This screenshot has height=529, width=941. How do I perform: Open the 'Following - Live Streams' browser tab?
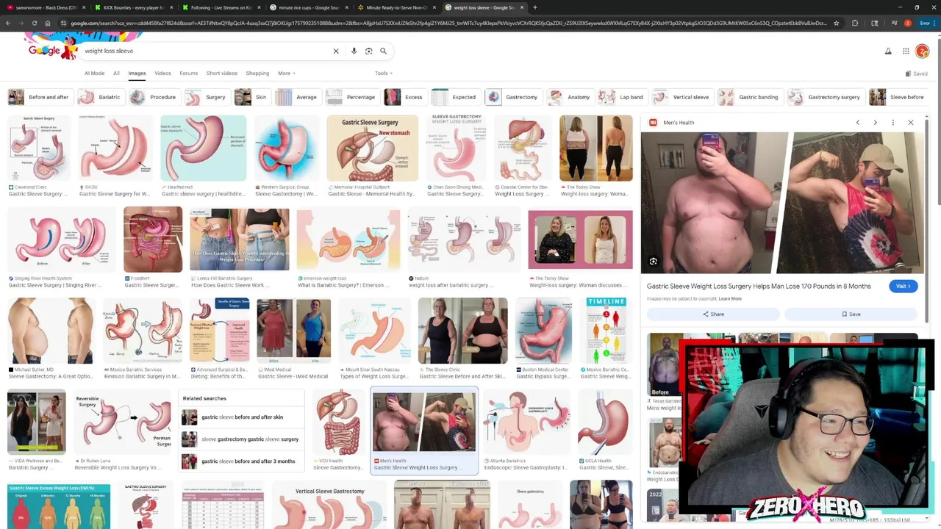coord(221,7)
